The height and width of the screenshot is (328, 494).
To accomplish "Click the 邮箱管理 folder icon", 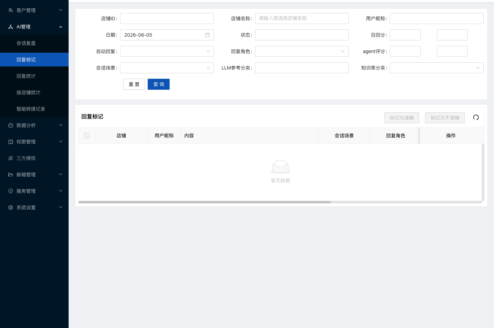I will 11,175.
